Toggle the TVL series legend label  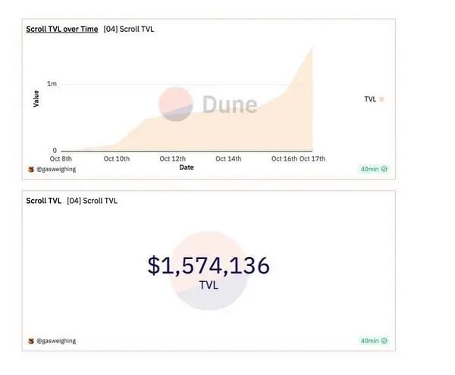coord(370,98)
